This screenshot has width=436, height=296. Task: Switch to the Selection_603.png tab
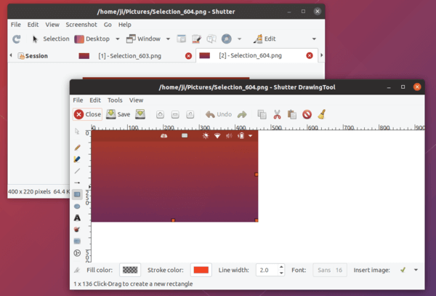click(x=129, y=56)
